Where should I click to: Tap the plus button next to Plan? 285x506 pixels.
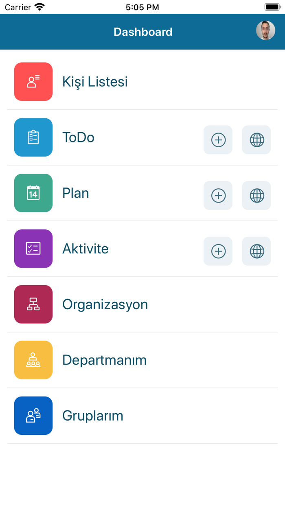click(218, 196)
